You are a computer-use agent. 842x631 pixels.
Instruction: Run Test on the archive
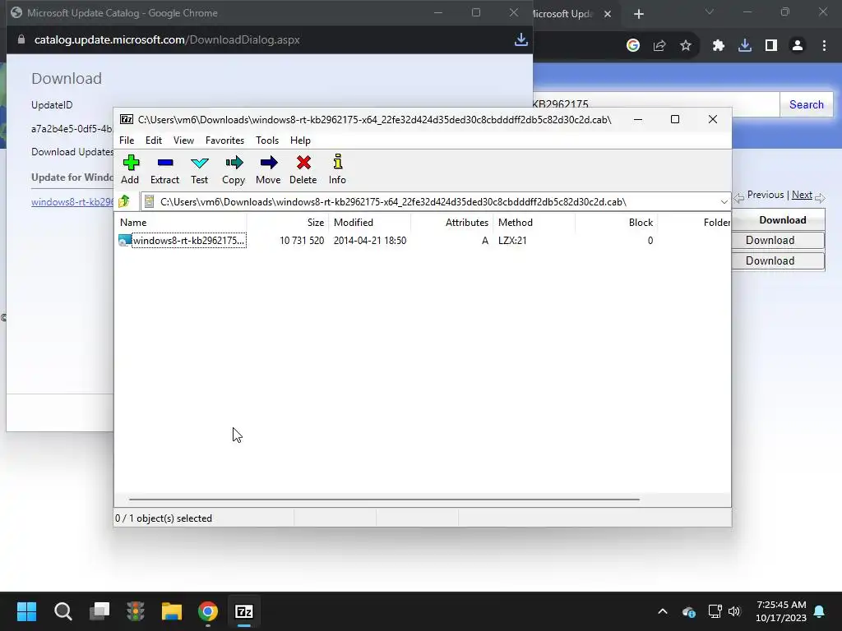click(199, 169)
